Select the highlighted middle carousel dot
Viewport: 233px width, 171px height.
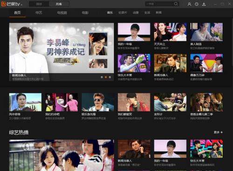pos(106,77)
